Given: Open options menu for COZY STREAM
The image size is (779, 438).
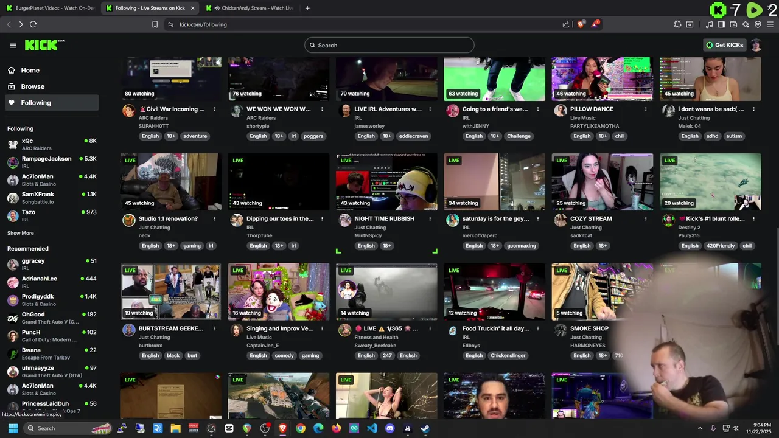Looking at the screenshot, I should click(646, 219).
